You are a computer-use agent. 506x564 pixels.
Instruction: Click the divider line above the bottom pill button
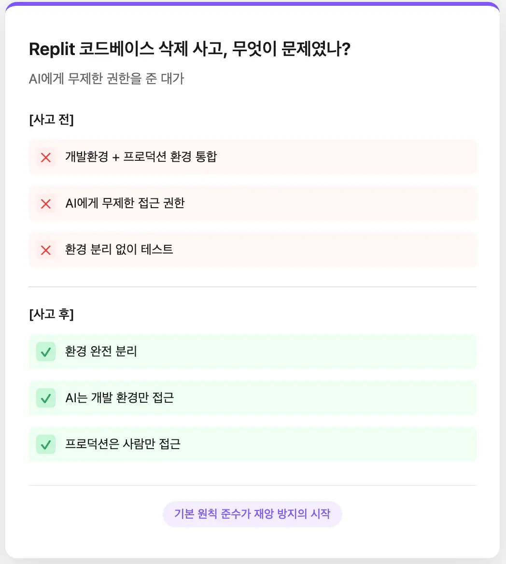[253, 485]
